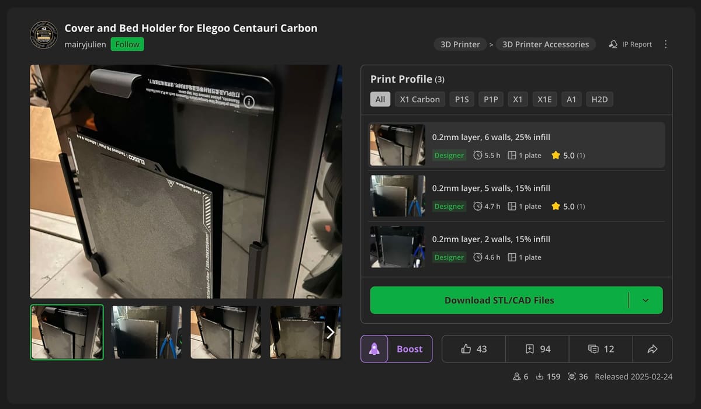Select the fourth photo thumbnail
Viewport: 701px width, 409px height.
coord(305,332)
